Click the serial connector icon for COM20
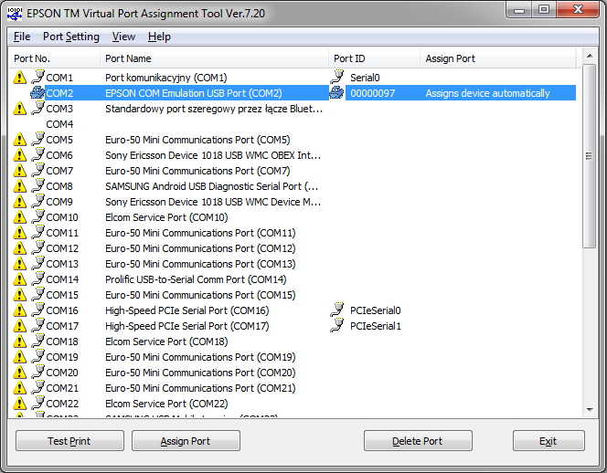 click(x=38, y=372)
